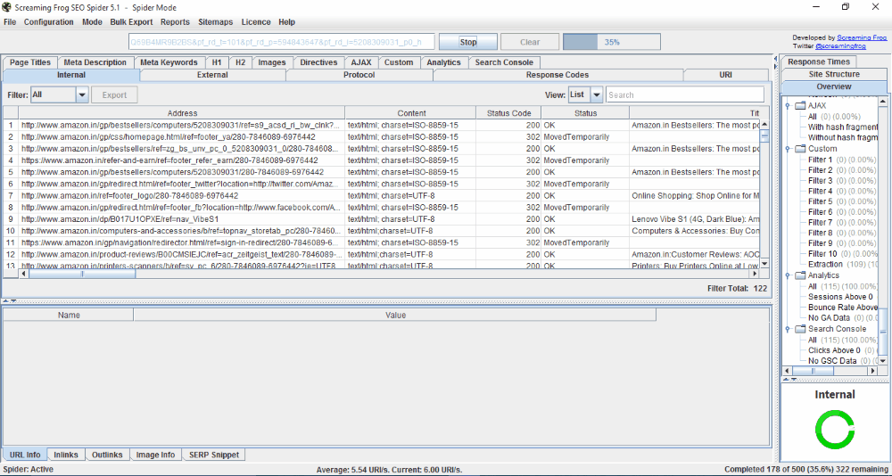Open the Licence menu
Viewport: 892px width, 476px height.
(256, 22)
